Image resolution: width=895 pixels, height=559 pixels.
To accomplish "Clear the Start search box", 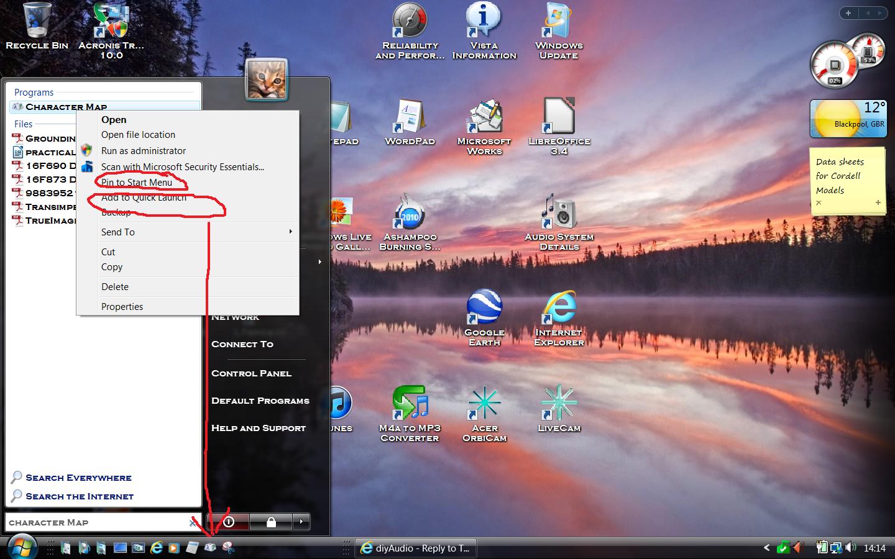I will [192, 522].
